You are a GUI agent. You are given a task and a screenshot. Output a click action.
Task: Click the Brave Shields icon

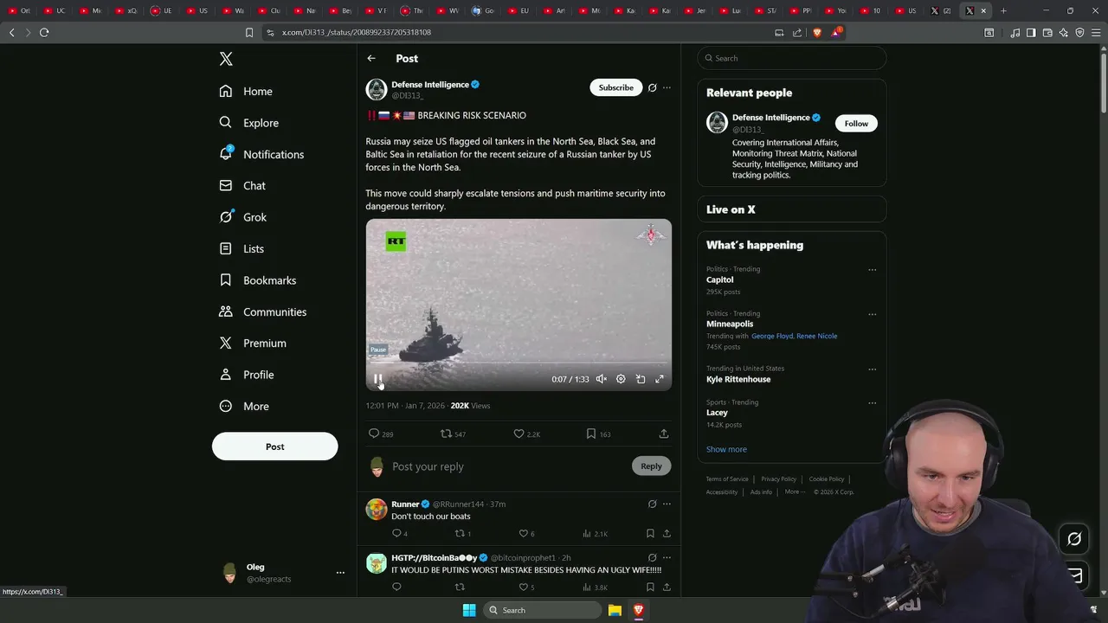pos(817,32)
